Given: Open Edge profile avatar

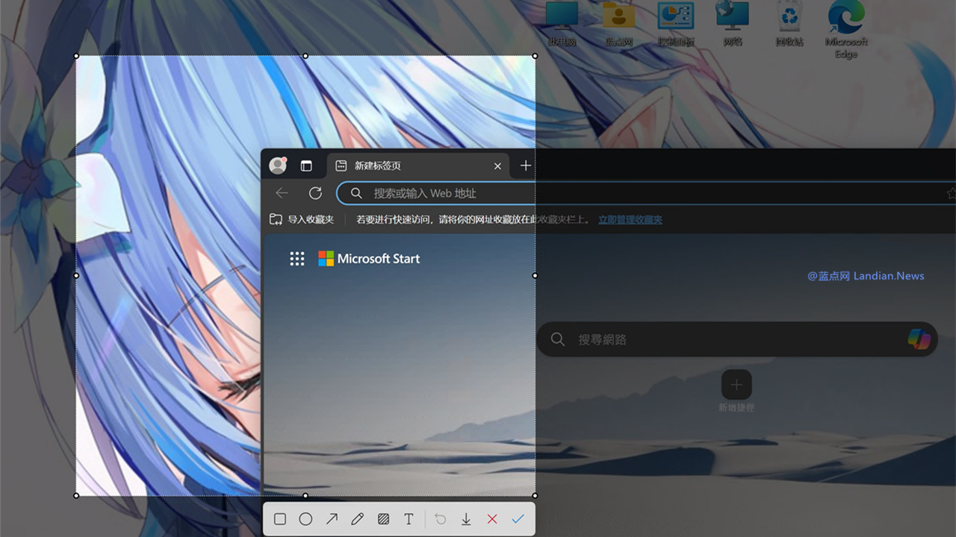Looking at the screenshot, I should coord(278,166).
